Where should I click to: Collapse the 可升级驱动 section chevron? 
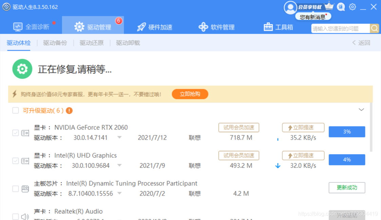tap(361, 110)
